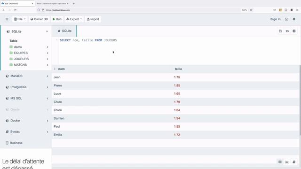301x169 pixels.
Task: Open a new browser tab
Action: tap(73, 3)
